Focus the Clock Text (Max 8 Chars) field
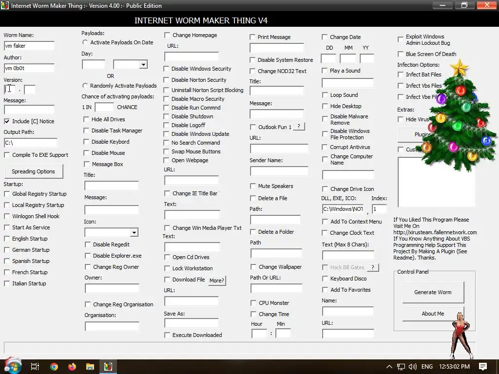499x374 pixels. point(348,255)
